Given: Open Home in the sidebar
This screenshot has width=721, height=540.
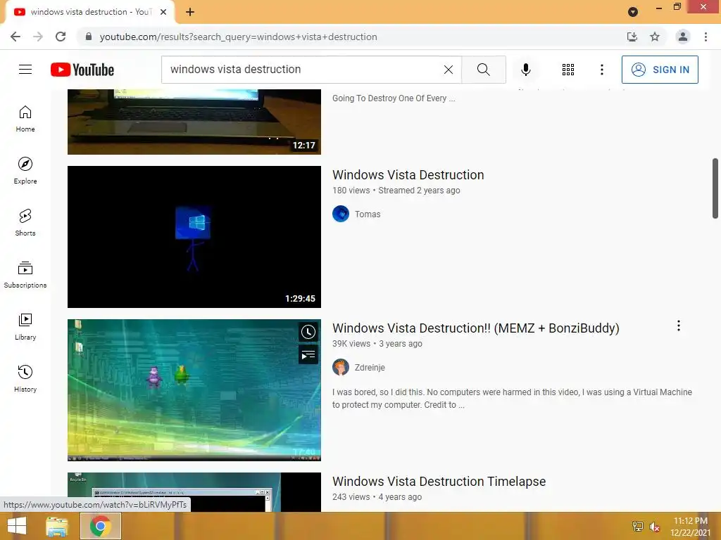Looking at the screenshot, I should (x=25, y=119).
